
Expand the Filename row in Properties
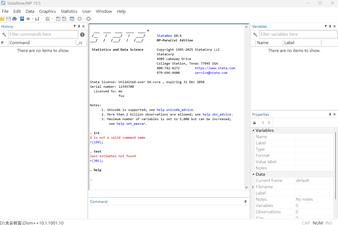point(253,187)
